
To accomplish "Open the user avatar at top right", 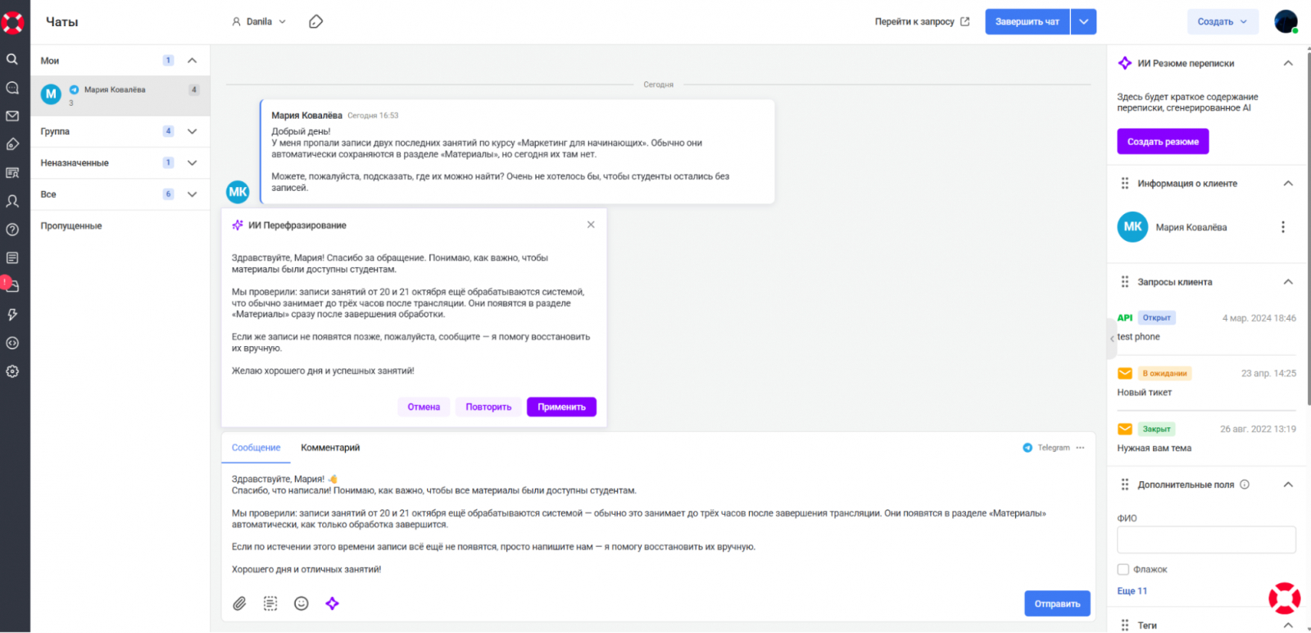I will (1286, 21).
